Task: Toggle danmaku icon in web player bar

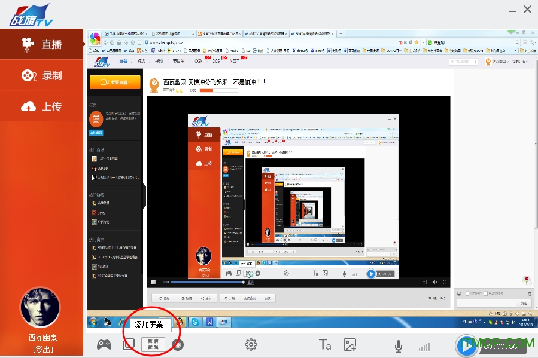Action: pos(424,282)
